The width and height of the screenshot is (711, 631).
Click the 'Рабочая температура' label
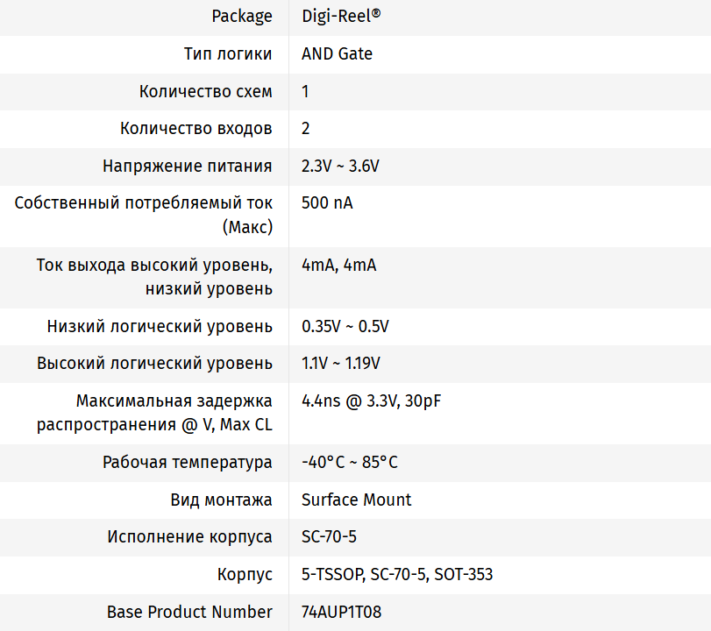pyautogui.click(x=188, y=463)
